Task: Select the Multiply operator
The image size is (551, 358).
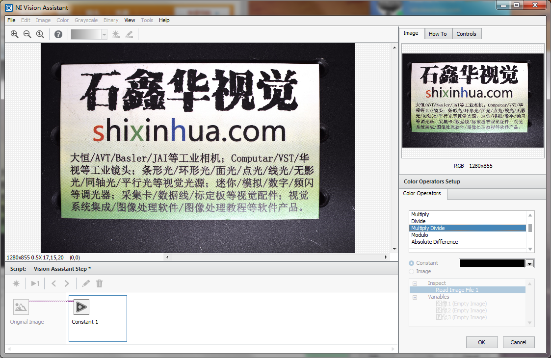Action: pyautogui.click(x=468, y=214)
